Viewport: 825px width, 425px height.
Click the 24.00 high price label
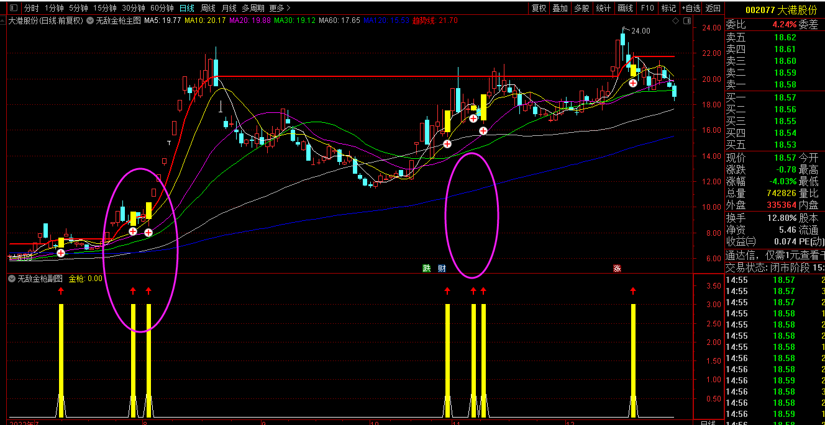pos(640,30)
